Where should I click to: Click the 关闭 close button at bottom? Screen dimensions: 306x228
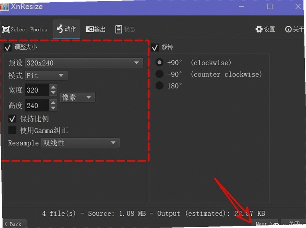tap(293, 224)
